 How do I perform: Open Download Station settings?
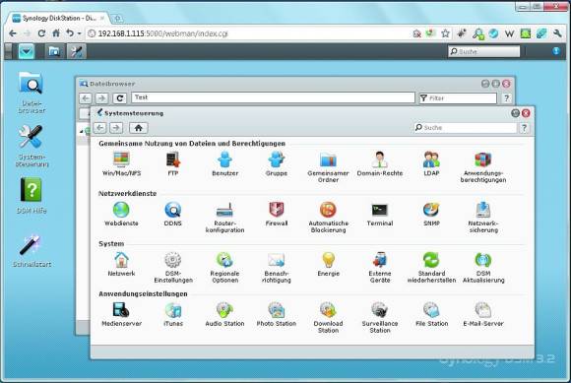point(328,317)
